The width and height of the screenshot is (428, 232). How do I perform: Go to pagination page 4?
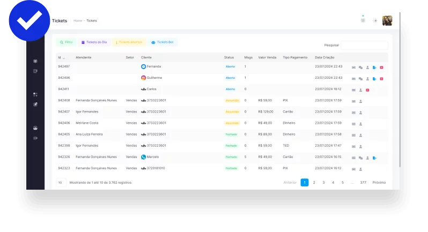tap(333, 183)
